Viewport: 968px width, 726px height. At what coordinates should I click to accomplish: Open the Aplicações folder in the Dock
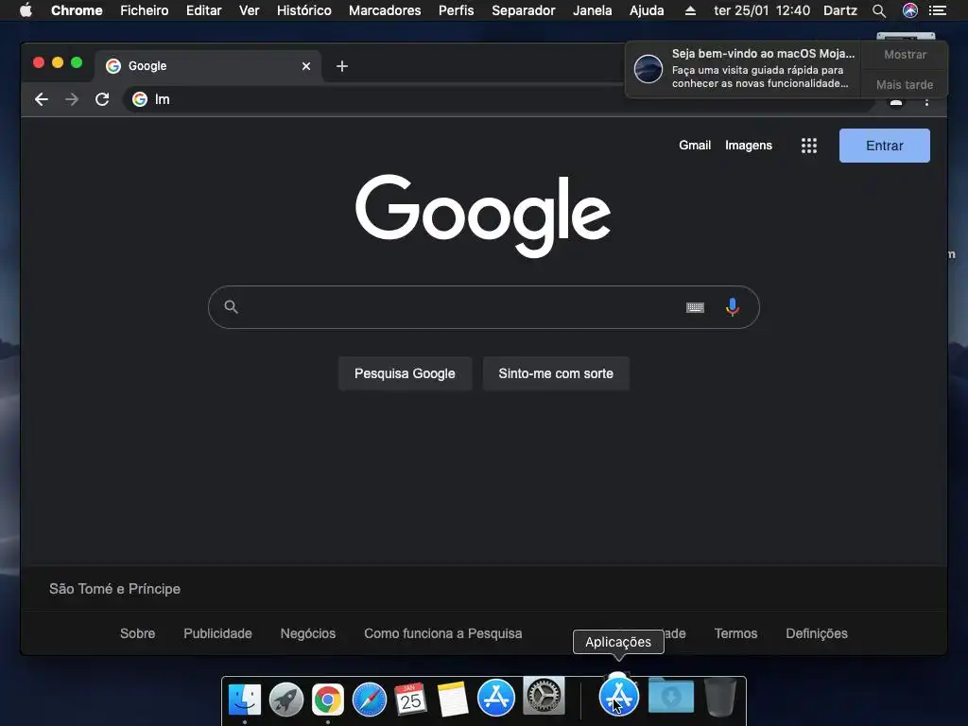coord(618,696)
